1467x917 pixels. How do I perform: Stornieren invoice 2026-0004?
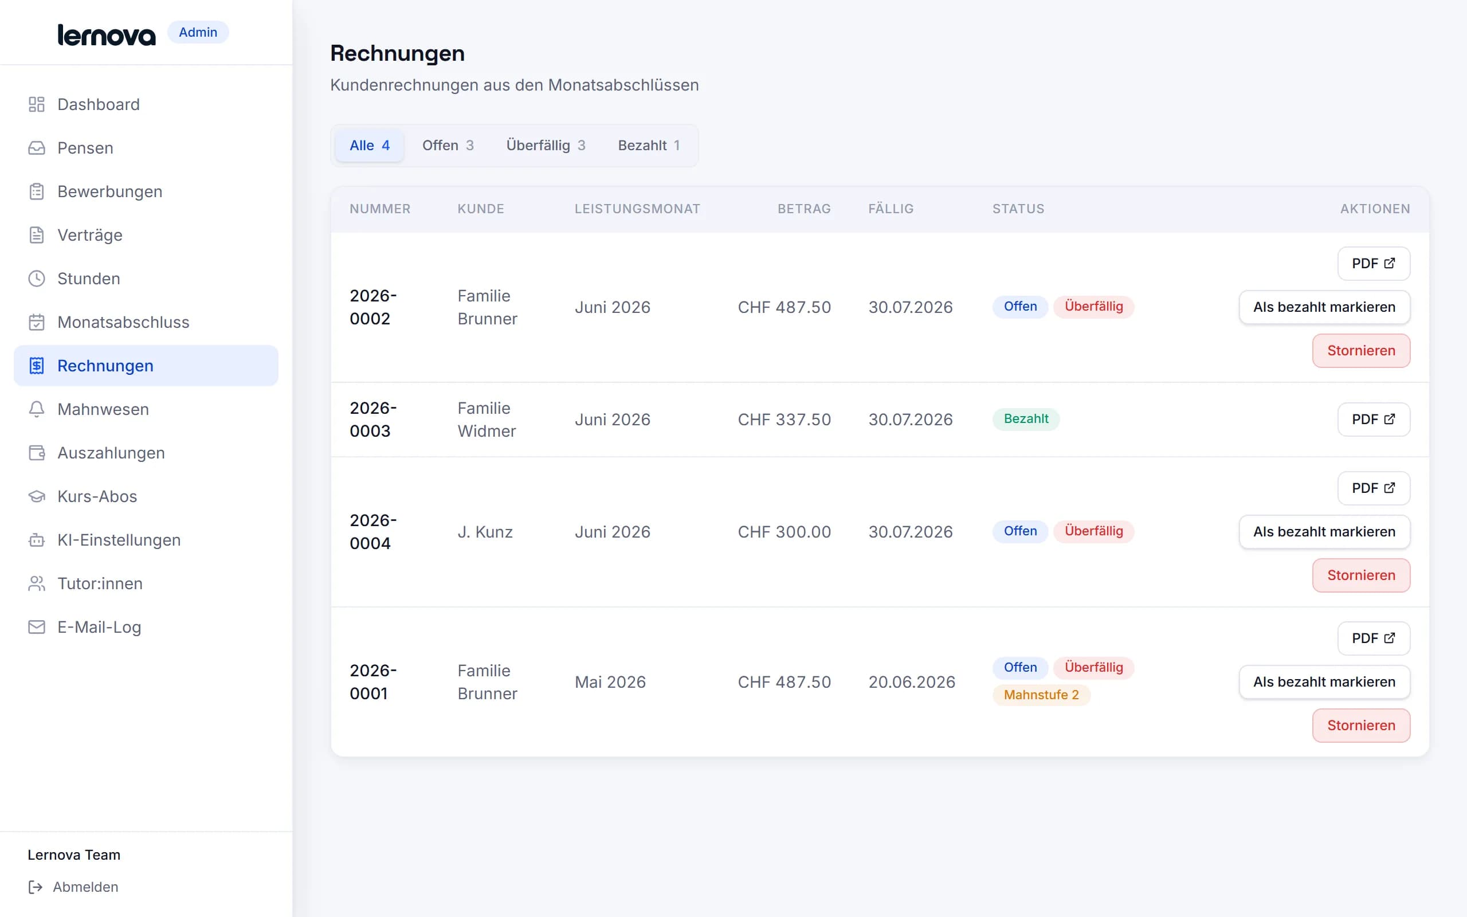[1361, 575]
